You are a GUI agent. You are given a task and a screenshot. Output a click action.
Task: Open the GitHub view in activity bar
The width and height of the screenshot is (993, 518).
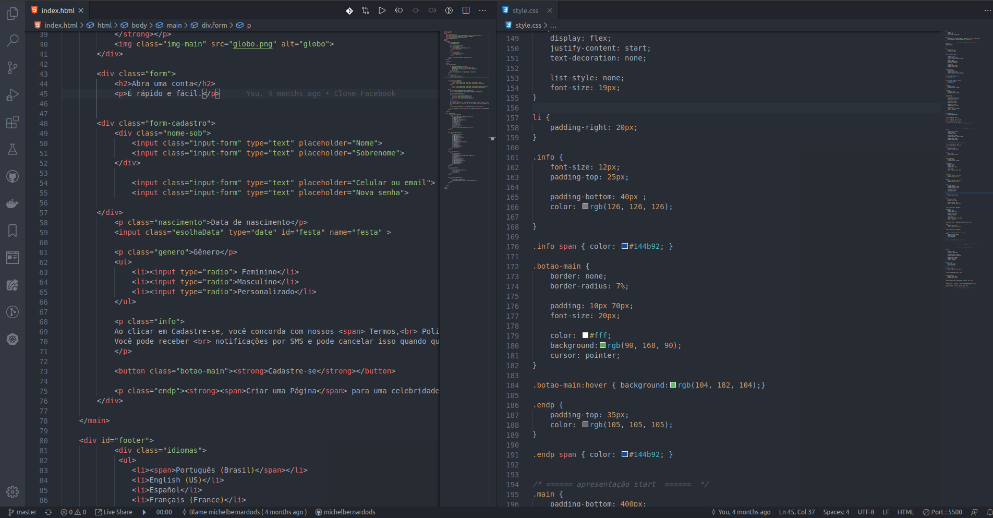pyautogui.click(x=13, y=176)
